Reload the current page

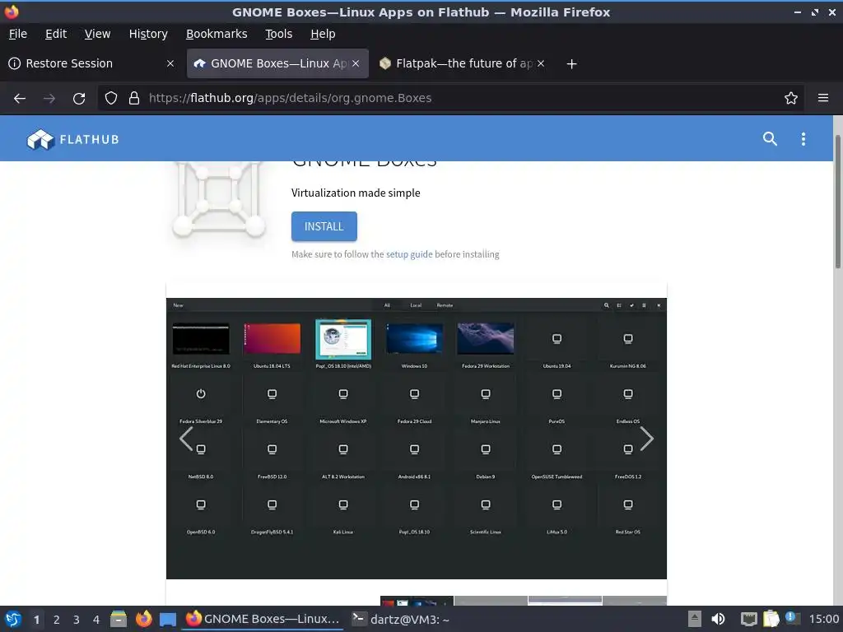pos(79,98)
